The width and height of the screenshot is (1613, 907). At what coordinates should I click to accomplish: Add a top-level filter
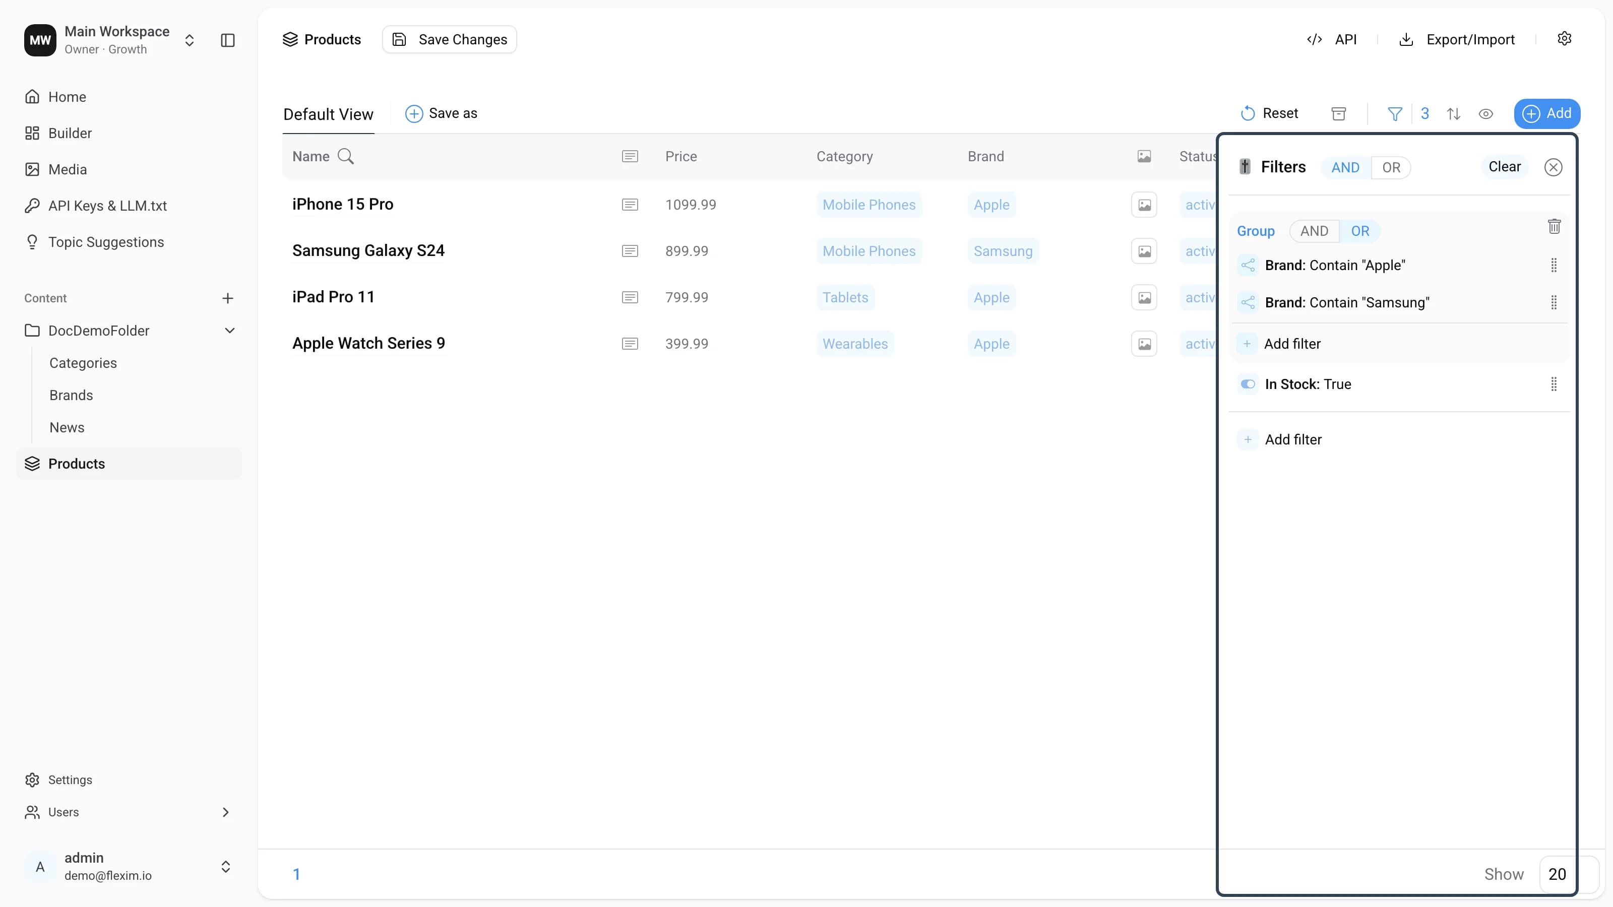(x=1280, y=439)
